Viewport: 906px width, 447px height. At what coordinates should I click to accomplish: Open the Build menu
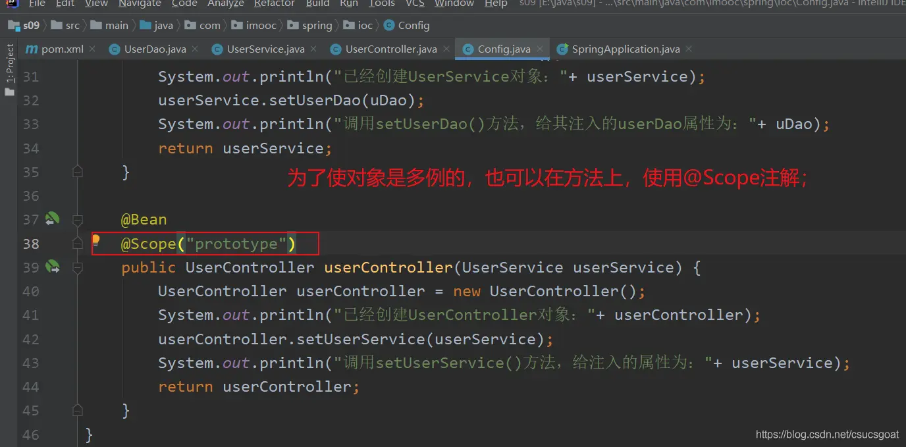(x=317, y=3)
